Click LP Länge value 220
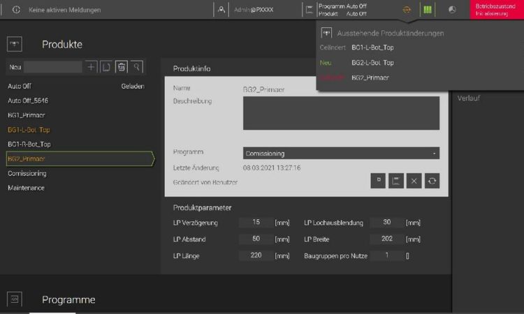The height and width of the screenshot is (314, 524). pyautogui.click(x=256, y=255)
